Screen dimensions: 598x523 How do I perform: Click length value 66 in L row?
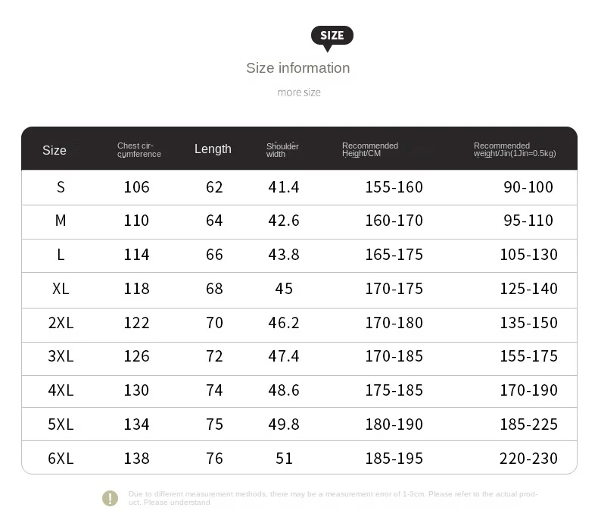214,255
